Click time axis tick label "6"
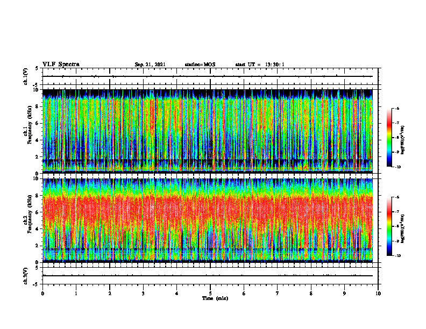Image resolution: width=426 pixels, height=329 pixels. (x=244, y=294)
